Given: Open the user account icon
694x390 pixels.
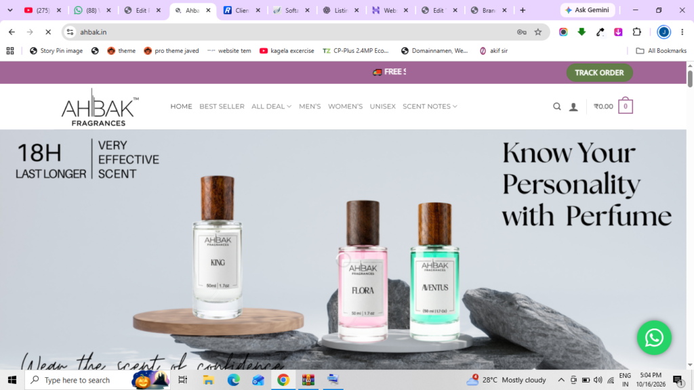Looking at the screenshot, I should pos(573,106).
